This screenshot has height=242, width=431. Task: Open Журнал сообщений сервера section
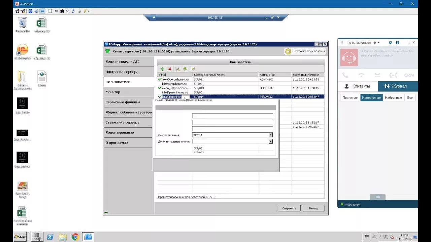(x=129, y=112)
